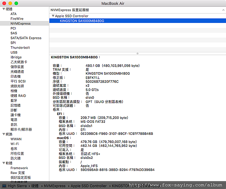Select 診斷 in the sidebar
226x189 pixels.
pyautogui.click(x=14, y=110)
